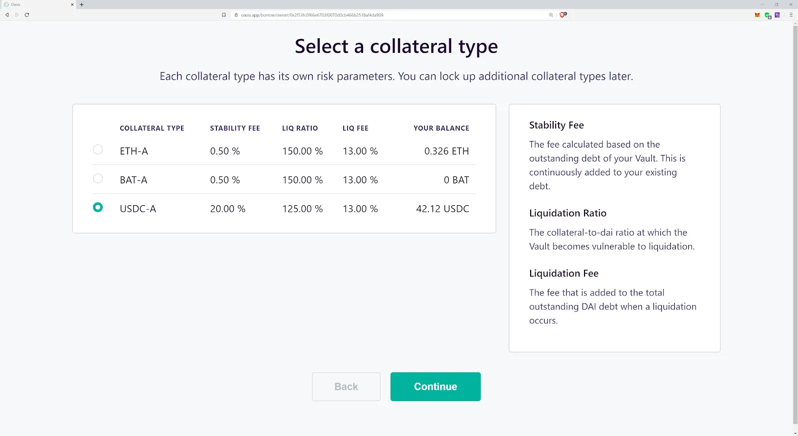This screenshot has width=798, height=436.
Task: Switch to the Oasis tab
Action: [x=38, y=4]
